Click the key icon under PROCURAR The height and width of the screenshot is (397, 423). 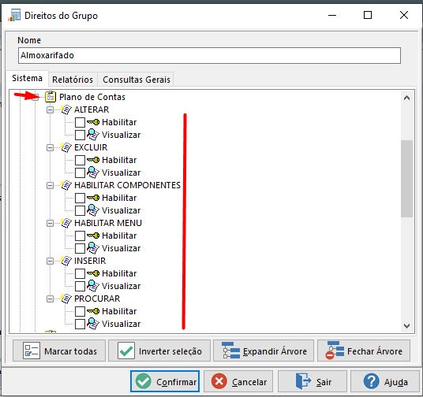click(93, 311)
